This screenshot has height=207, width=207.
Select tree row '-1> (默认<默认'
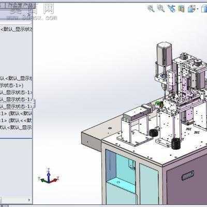tap(16, 113)
